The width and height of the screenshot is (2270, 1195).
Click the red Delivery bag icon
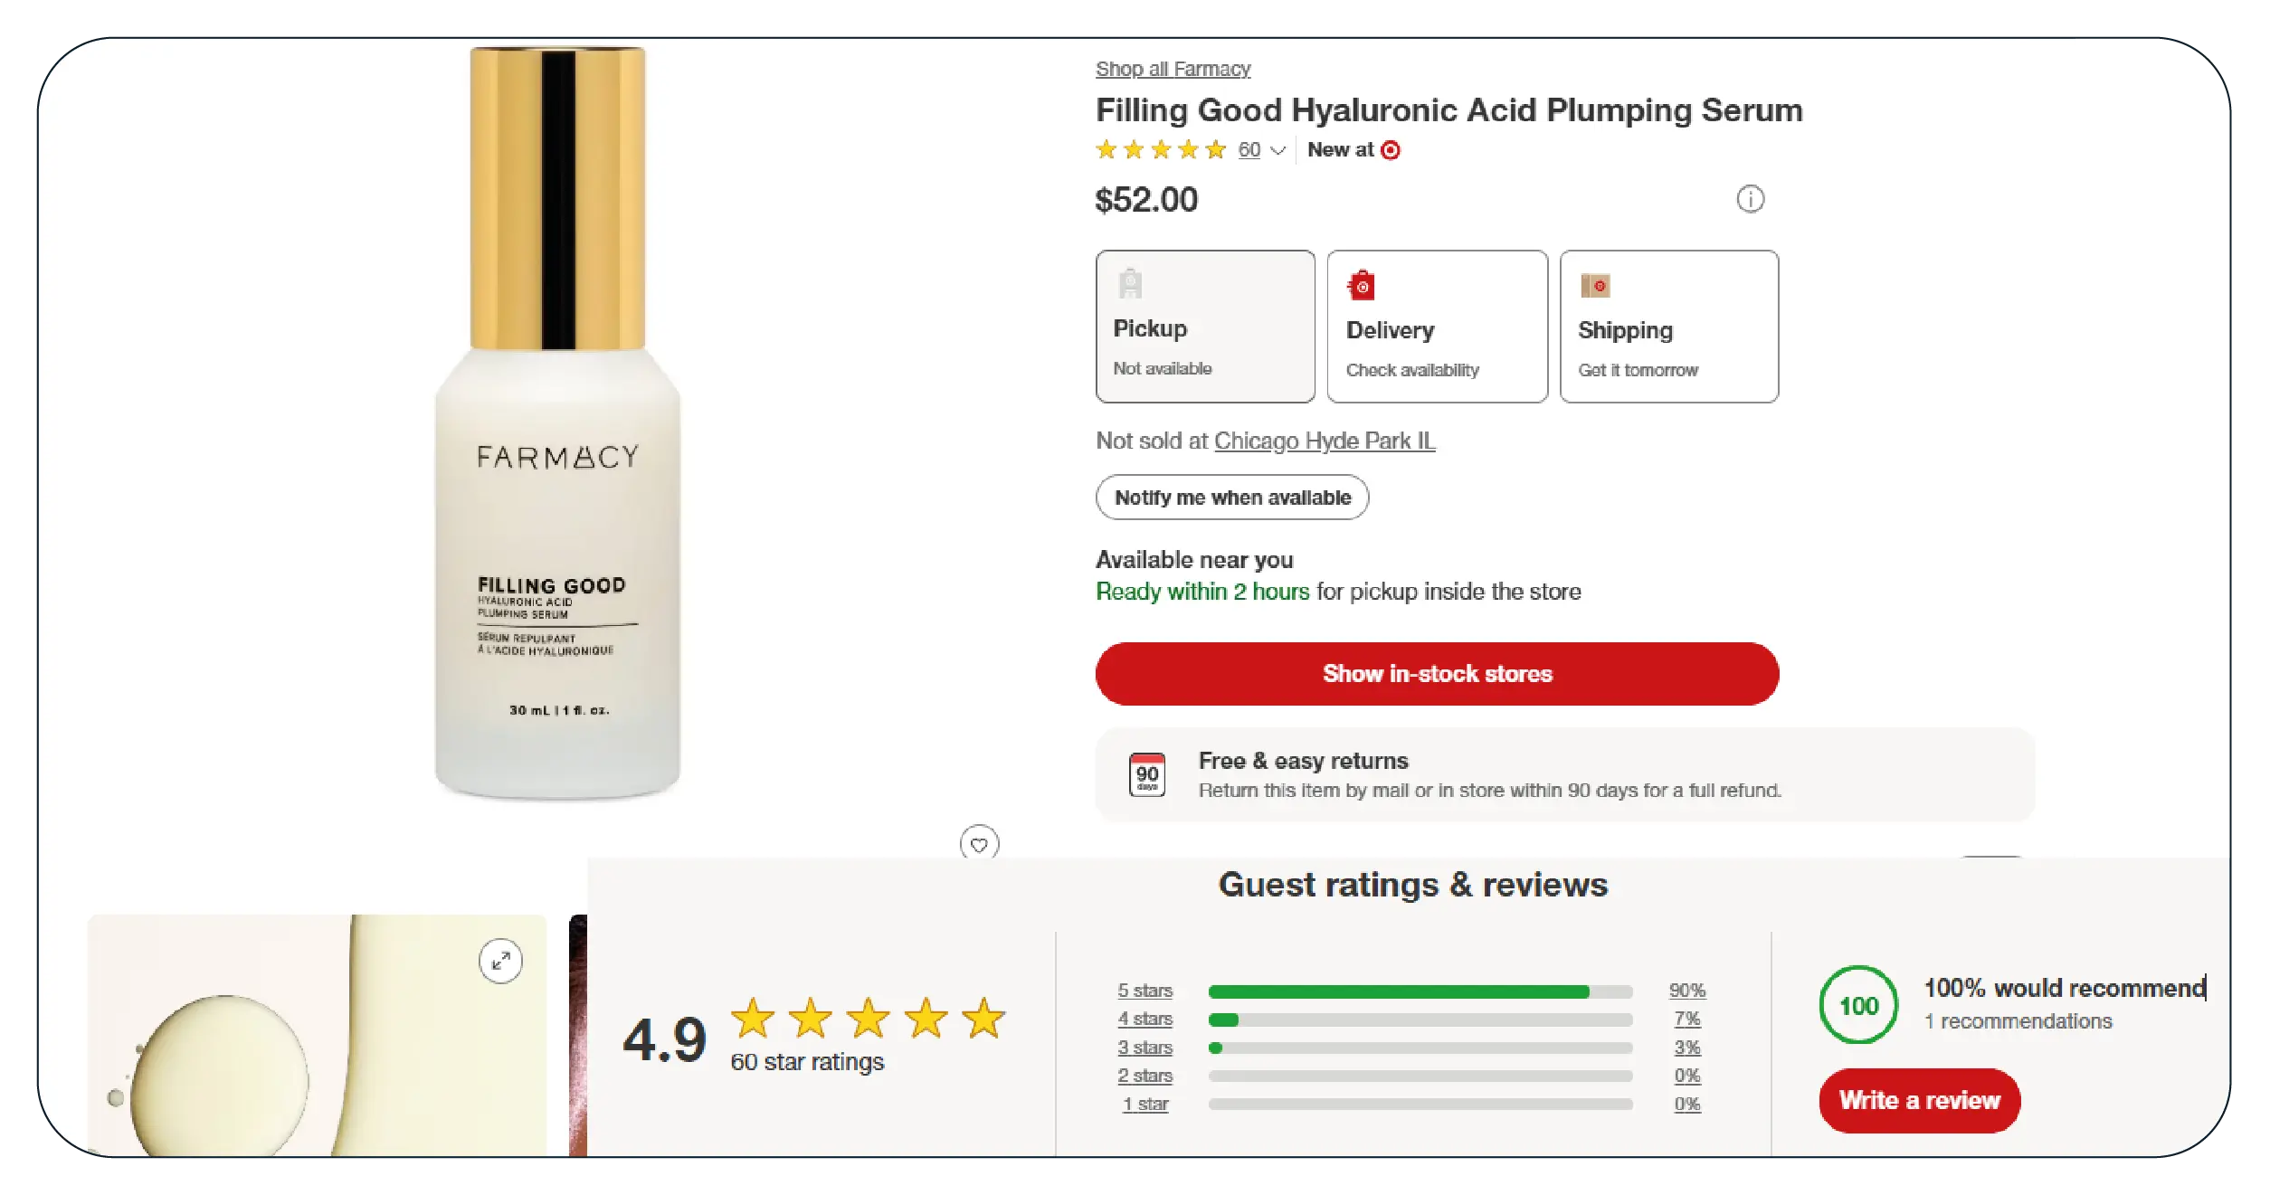1362,286
